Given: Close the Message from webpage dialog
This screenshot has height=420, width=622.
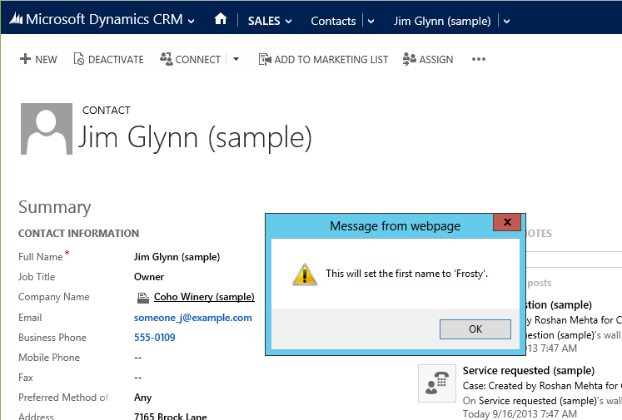Looking at the screenshot, I should (x=506, y=222).
